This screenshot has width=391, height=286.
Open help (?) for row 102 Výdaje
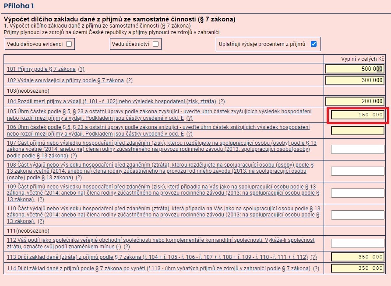(129, 80)
